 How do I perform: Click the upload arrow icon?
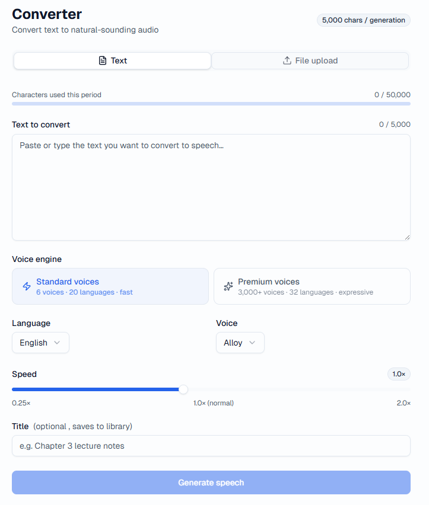(x=287, y=60)
